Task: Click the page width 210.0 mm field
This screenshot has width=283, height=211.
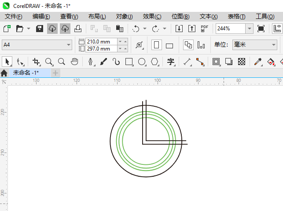Action: click(101, 41)
